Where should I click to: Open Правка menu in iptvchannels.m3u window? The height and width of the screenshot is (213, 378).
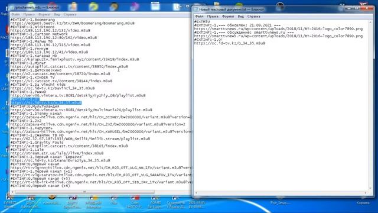(29, 14)
